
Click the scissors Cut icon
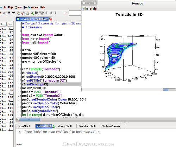23,13
